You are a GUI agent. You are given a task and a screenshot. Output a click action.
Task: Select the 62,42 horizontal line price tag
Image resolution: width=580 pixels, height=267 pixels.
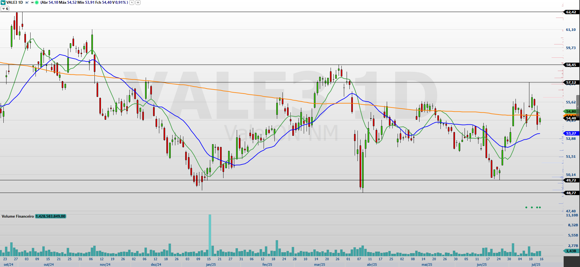[571, 12]
